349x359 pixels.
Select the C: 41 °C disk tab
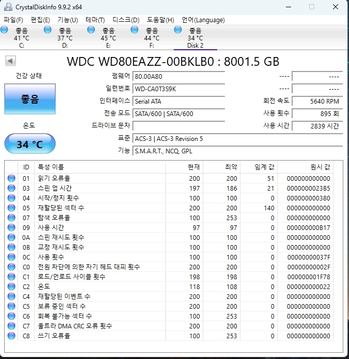(22, 37)
